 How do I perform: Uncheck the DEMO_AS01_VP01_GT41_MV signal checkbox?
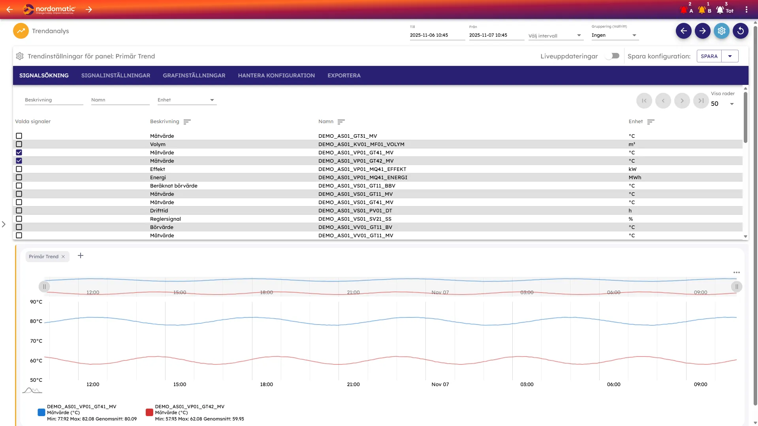(19, 152)
